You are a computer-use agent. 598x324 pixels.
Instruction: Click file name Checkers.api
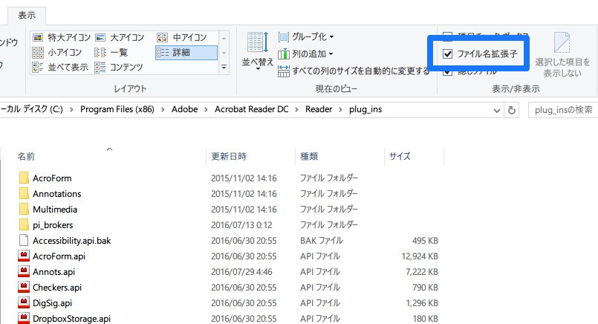click(x=57, y=288)
